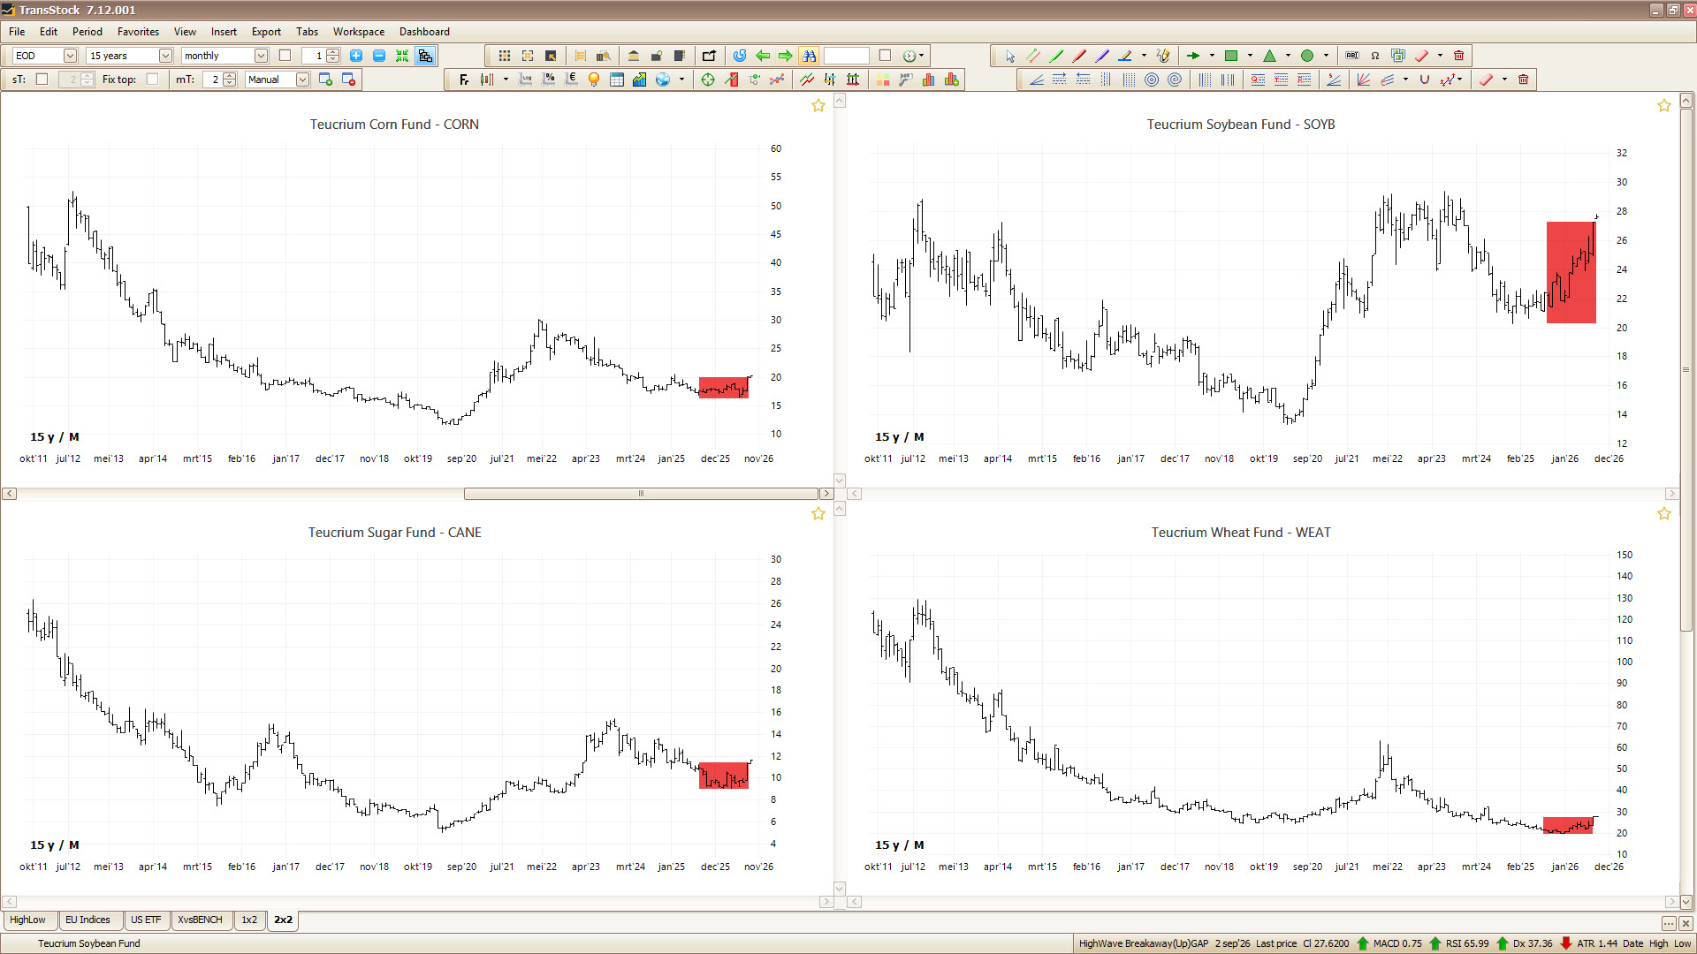Expand the circle shape dropdown arrow
Screen dimensions: 1697x954
point(1326,56)
